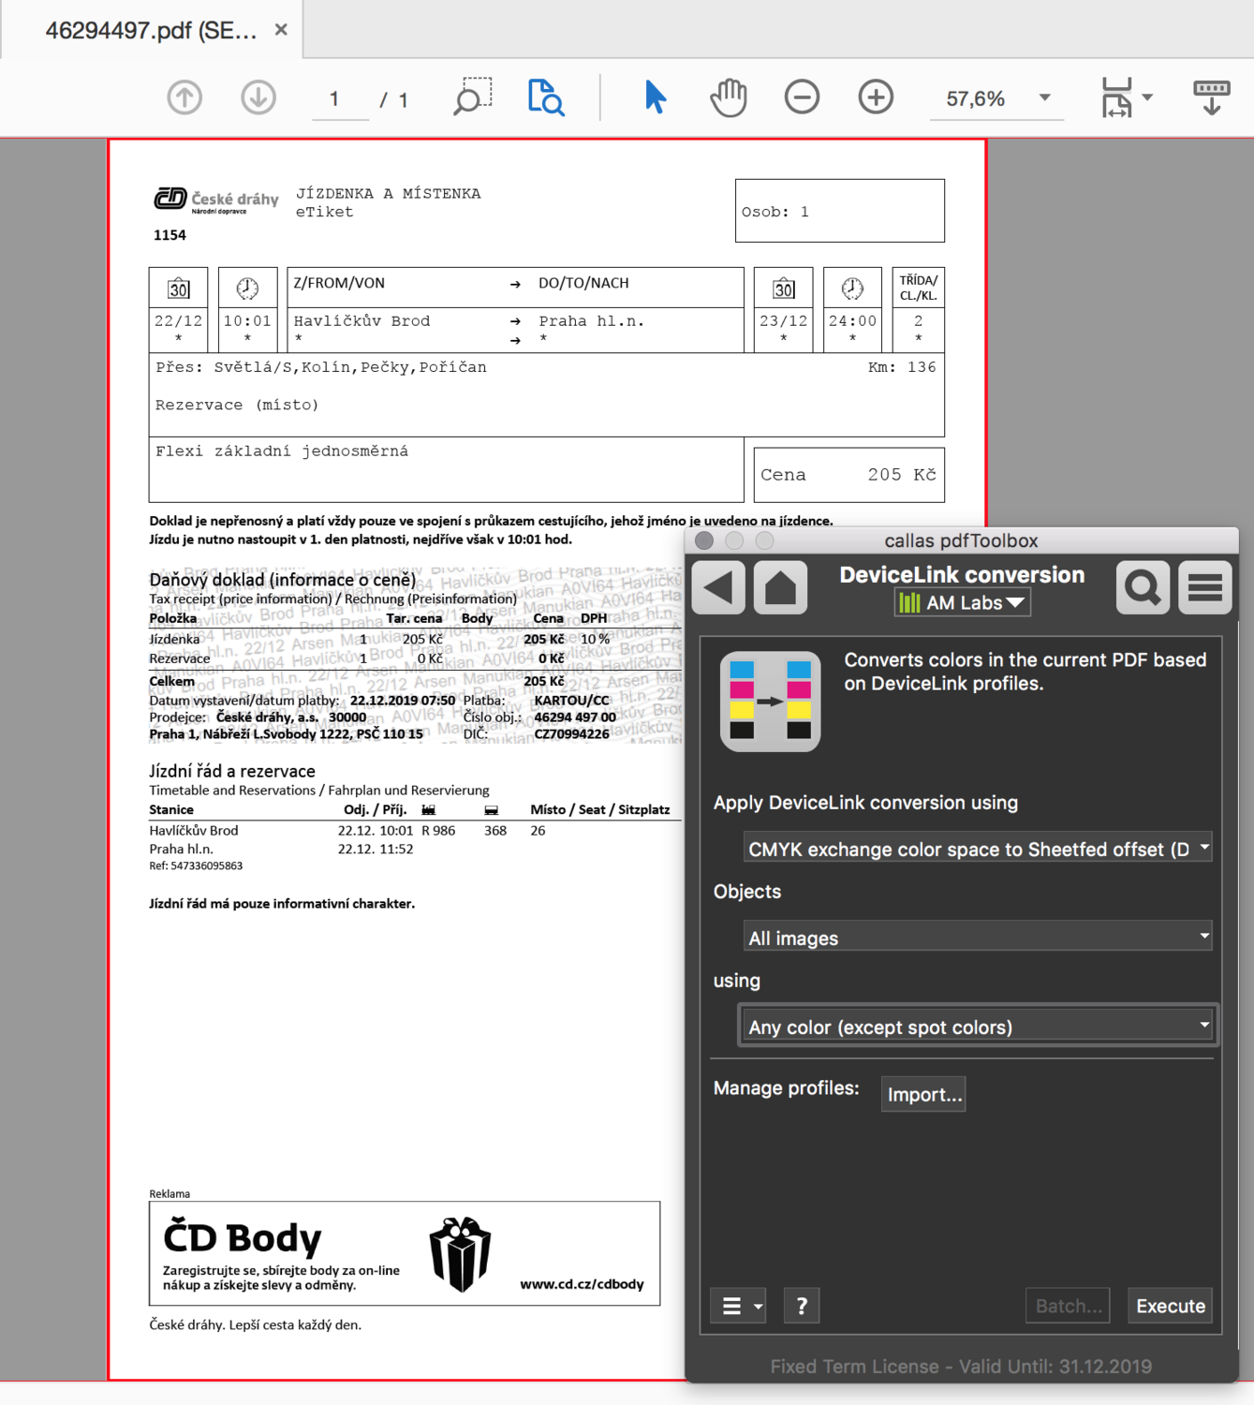Open the CMYK exchange profile dropdown
1254x1405 pixels.
(x=978, y=849)
